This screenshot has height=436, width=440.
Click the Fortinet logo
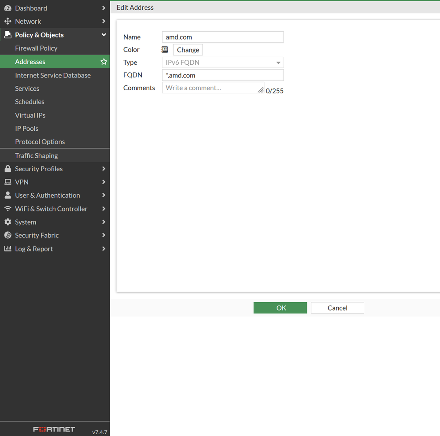[54, 429]
